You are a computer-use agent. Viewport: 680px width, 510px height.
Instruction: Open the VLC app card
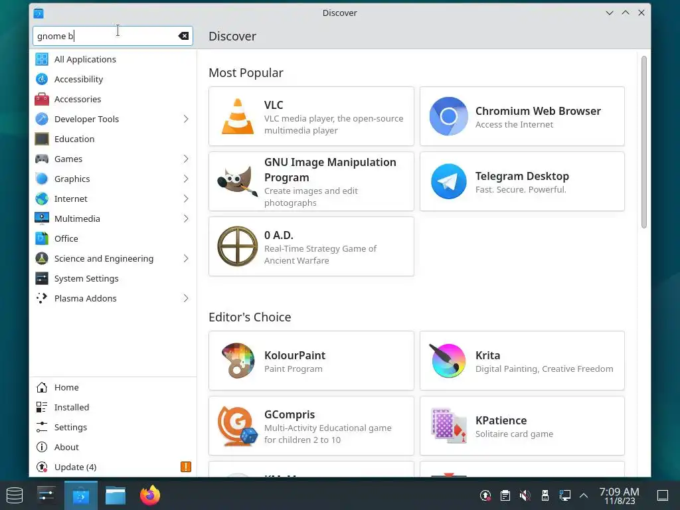coord(311,116)
